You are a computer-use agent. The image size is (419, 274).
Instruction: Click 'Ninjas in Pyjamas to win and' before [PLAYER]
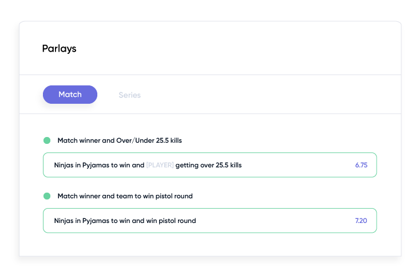click(x=99, y=165)
